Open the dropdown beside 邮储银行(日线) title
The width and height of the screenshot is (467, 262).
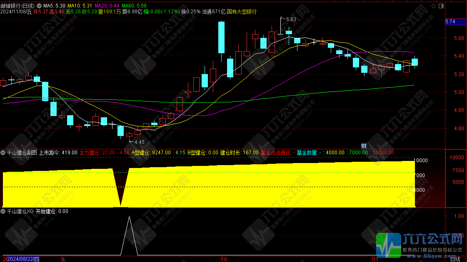(39, 6)
